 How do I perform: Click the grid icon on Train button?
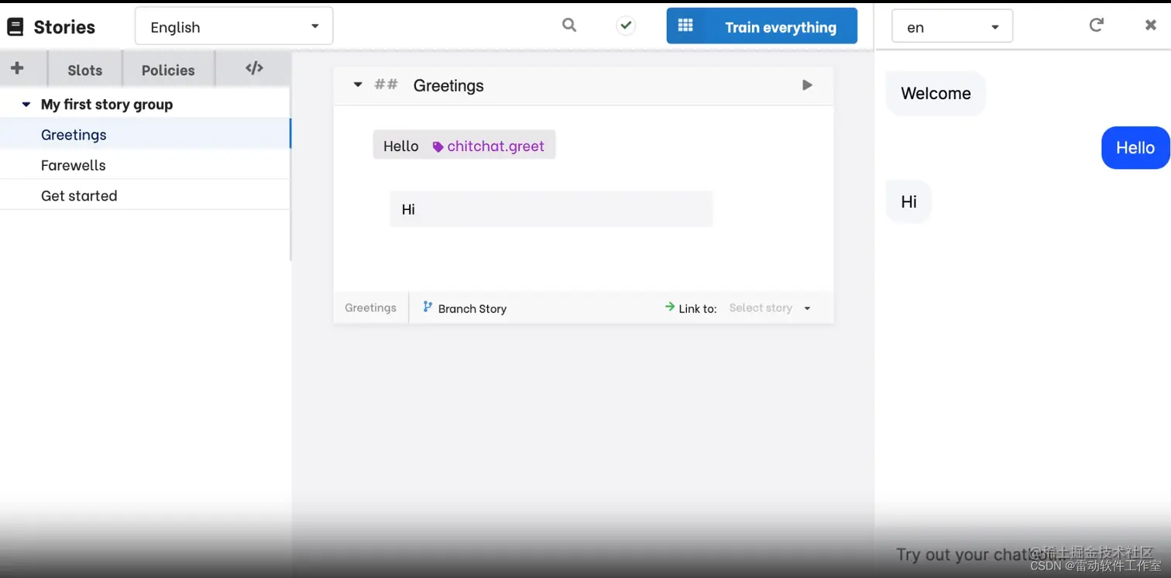click(x=685, y=26)
